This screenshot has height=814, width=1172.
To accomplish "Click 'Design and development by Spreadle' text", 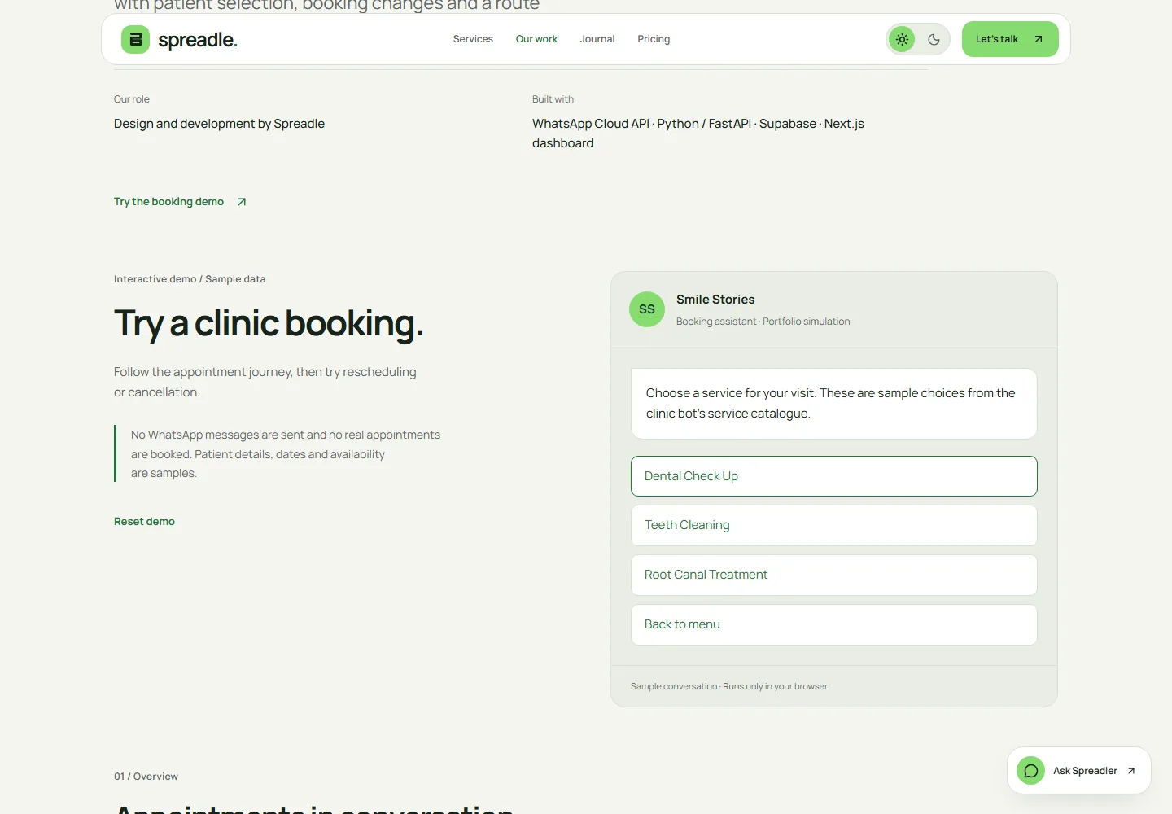I will [219, 124].
